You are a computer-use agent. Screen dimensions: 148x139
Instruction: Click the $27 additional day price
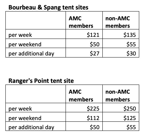click(x=95, y=53)
